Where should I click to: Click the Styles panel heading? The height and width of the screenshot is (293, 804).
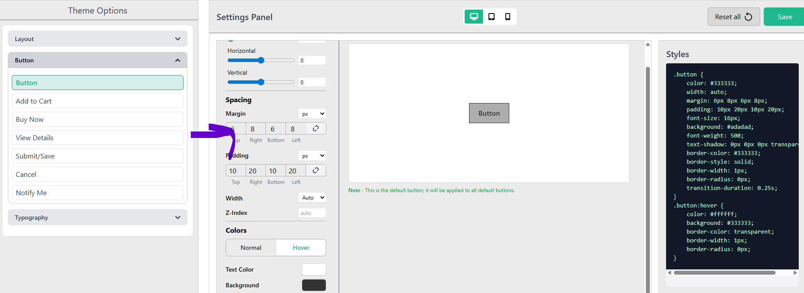coord(677,54)
